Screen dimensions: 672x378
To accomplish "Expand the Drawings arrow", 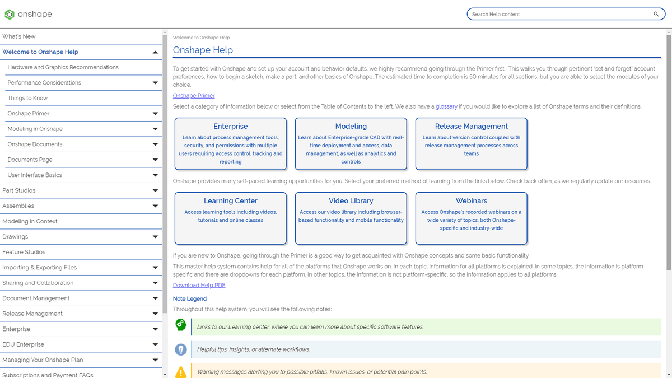I will click(155, 237).
